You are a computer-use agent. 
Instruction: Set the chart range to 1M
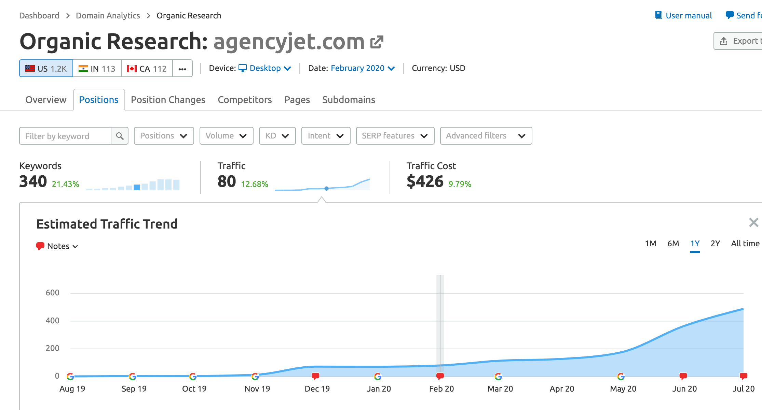(651, 244)
